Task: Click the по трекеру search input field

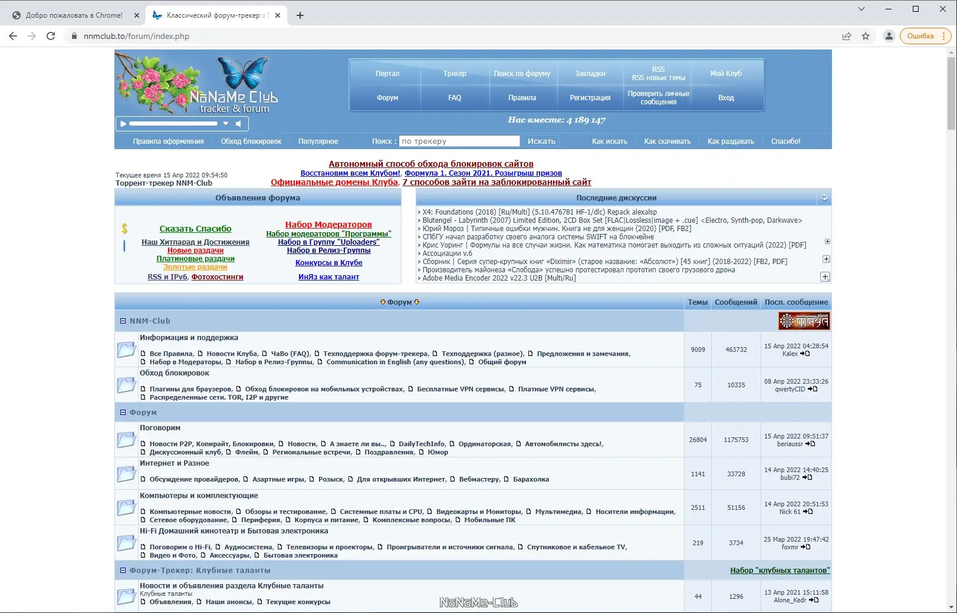Action: click(x=459, y=141)
